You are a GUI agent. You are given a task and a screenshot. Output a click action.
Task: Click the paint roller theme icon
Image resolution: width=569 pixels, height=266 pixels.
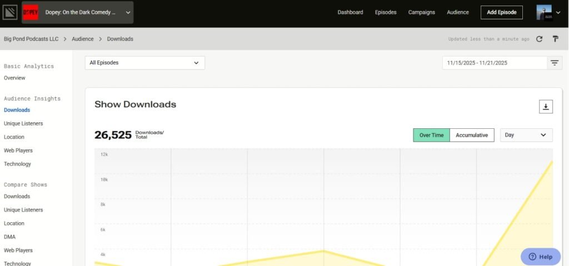(x=555, y=39)
